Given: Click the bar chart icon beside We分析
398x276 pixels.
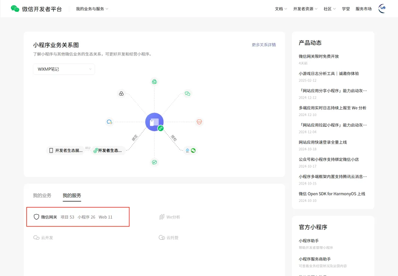Looking at the screenshot, I should click(x=162, y=217).
